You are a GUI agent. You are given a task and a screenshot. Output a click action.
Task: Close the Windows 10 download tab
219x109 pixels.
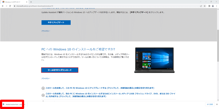pos(27,2)
